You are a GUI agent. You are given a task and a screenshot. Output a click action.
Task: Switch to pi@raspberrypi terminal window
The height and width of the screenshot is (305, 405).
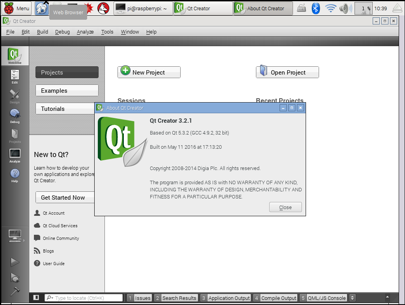pyautogui.click(x=144, y=8)
